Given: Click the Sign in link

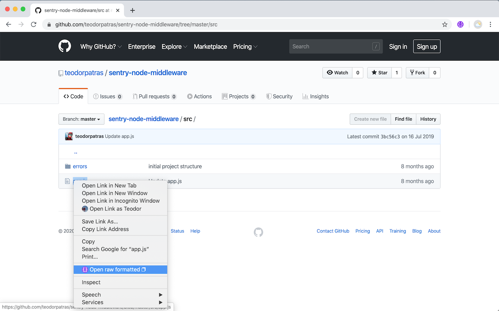Looking at the screenshot, I should click(x=398, y=47).
